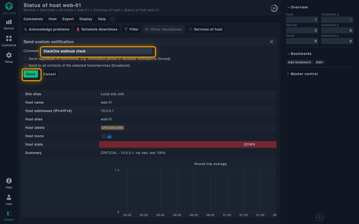Click into the Comment input field
Viewport: 359px width, 224px height.
click(97, 51)
